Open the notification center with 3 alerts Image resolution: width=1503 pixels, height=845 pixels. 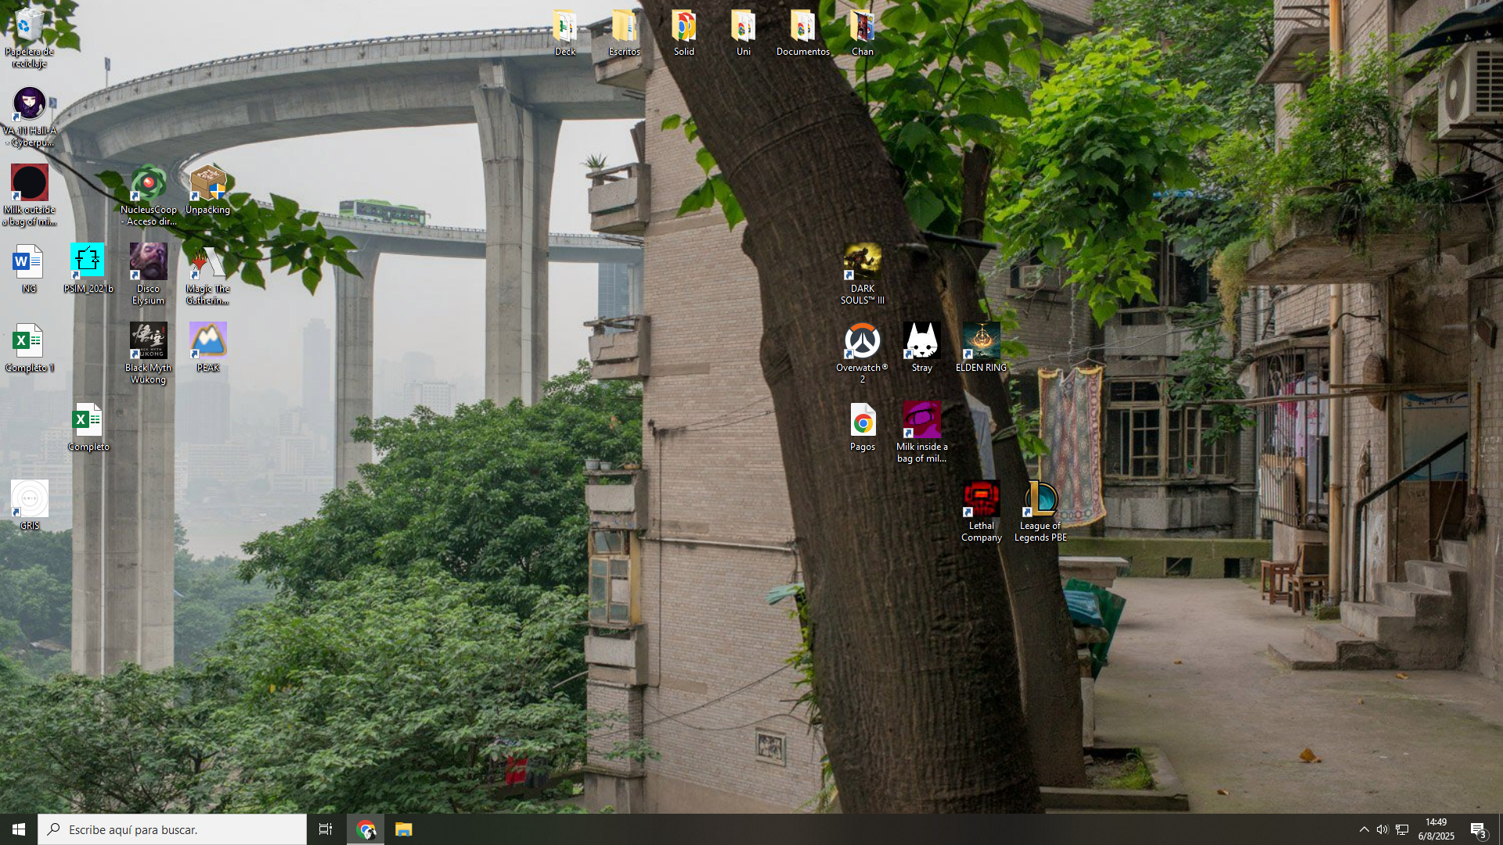1478,829
